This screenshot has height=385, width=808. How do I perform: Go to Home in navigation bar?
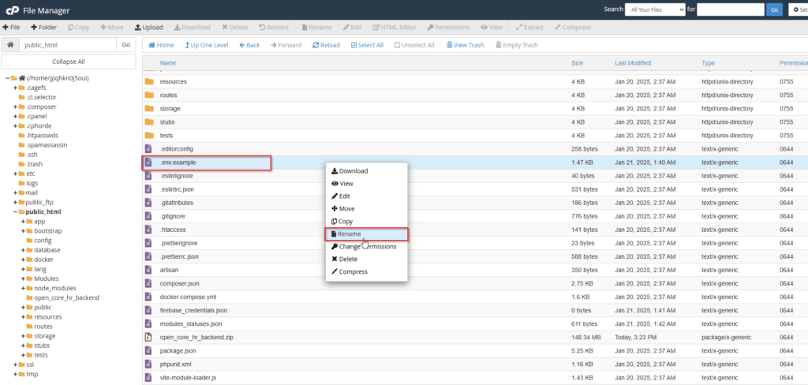(161, 45)
